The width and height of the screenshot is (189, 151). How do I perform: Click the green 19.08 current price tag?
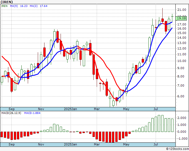pyautogui.click(x=181, y=18)
